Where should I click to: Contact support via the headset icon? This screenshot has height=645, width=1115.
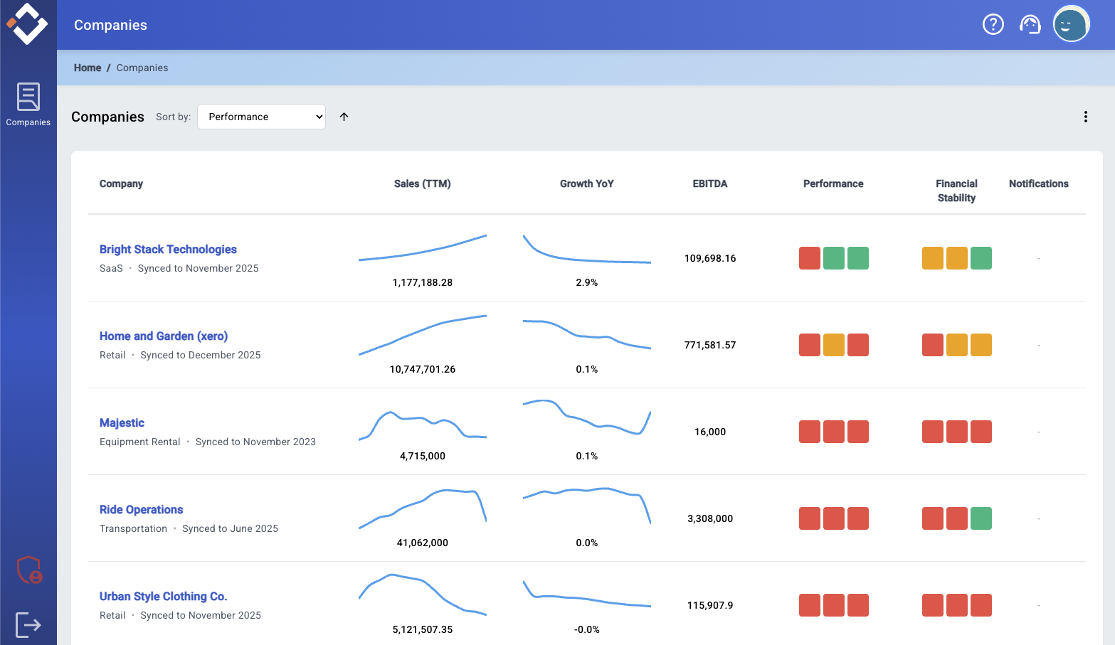[x=1030, y=23]
